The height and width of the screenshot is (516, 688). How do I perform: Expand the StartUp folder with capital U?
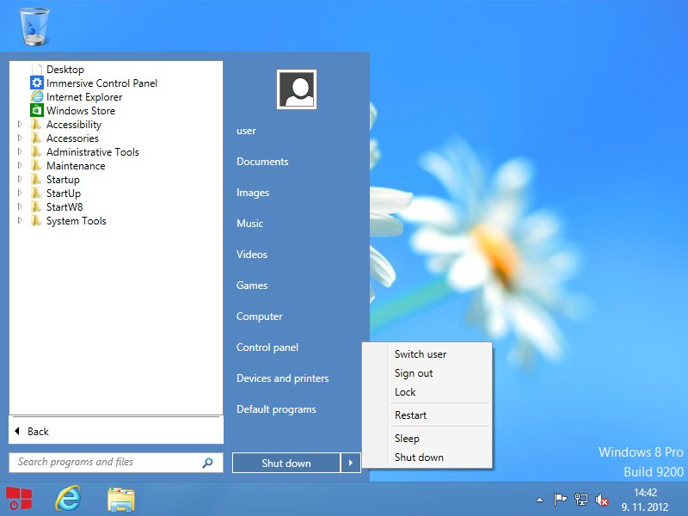pyautogui.click(x=20, y=193)
